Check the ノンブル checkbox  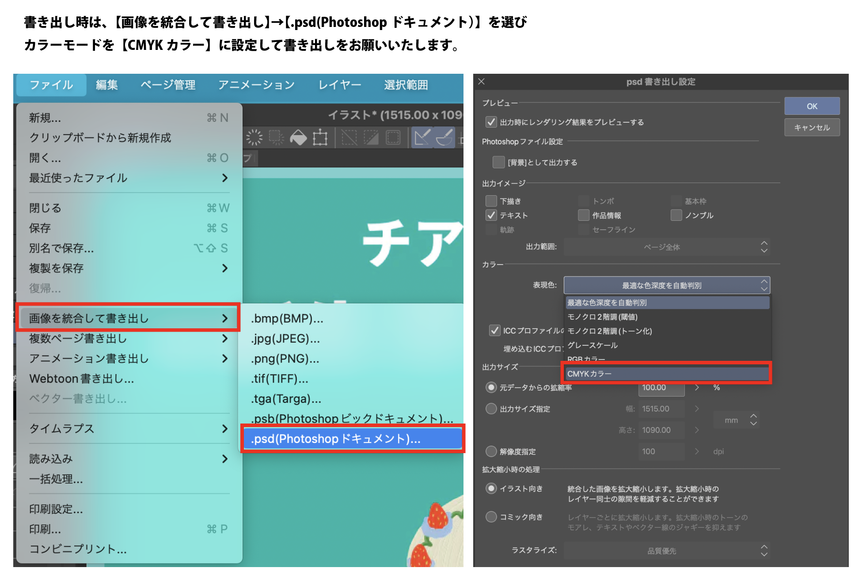point(676,215)
